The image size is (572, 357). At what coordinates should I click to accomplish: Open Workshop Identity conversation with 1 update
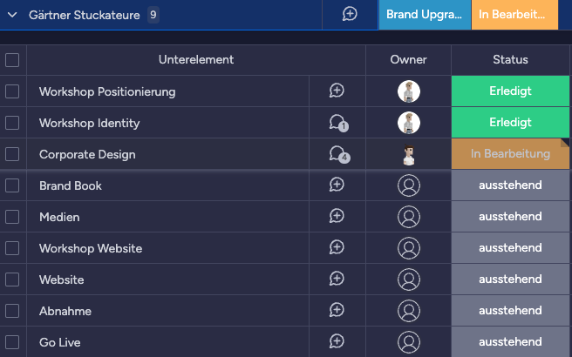[337, 123]
